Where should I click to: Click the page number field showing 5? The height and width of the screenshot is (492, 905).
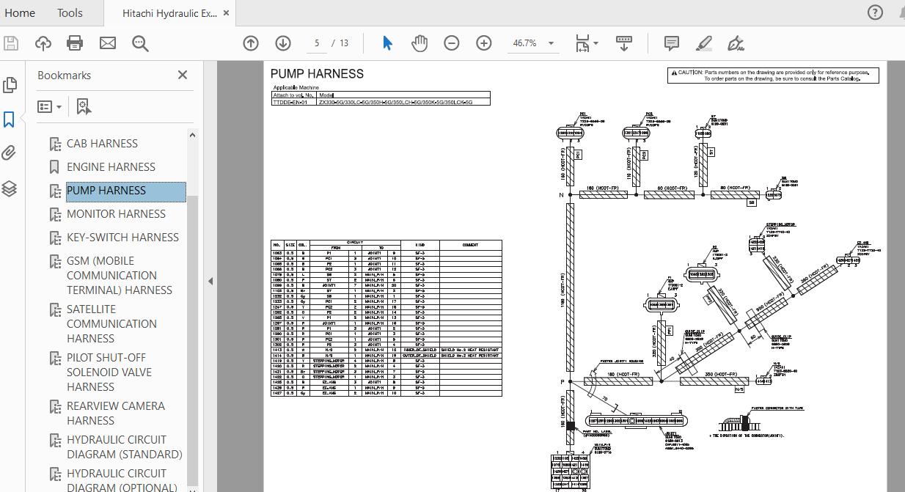(x=317, y=43)
